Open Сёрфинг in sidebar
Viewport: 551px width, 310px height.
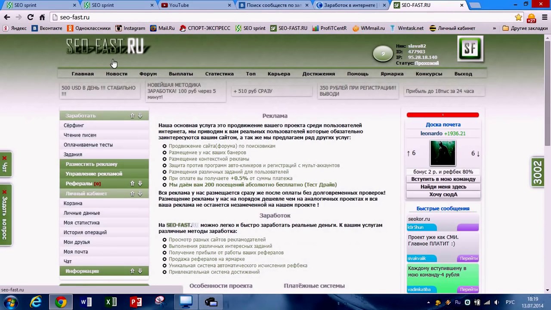click(x=74, y=125)
